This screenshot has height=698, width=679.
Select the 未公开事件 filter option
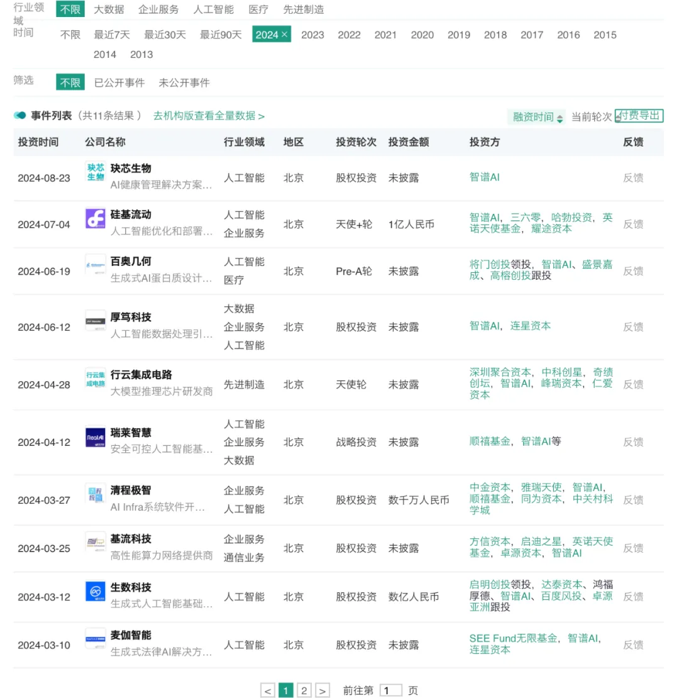[x=184, y=82]
